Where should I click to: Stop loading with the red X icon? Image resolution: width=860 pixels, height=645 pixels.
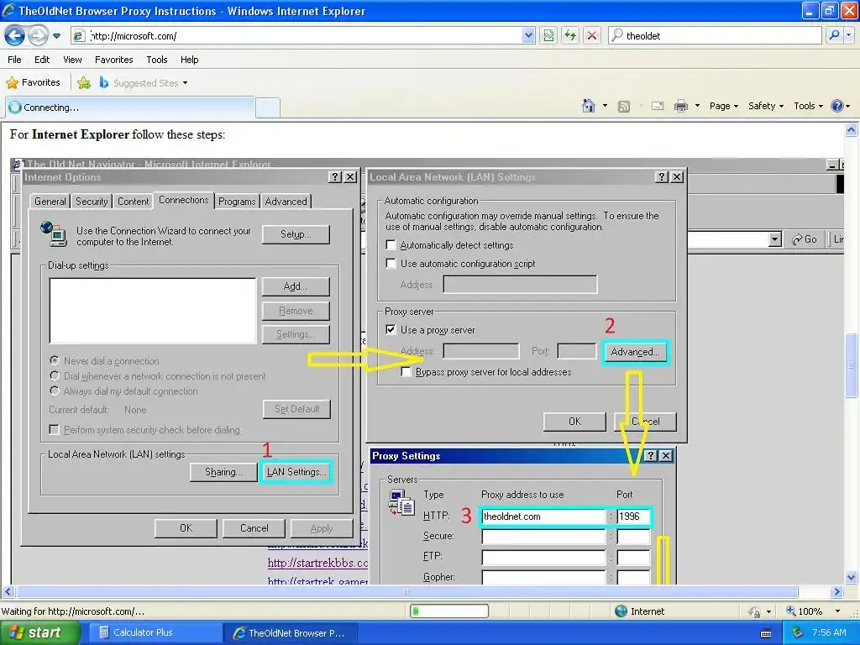592,36
